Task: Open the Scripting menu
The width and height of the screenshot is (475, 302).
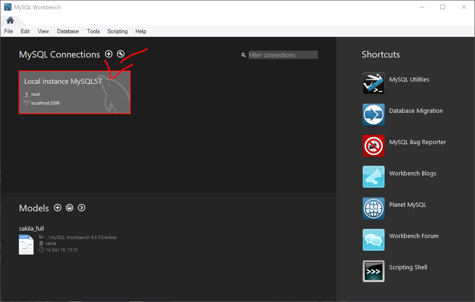Action: [117, 31]
